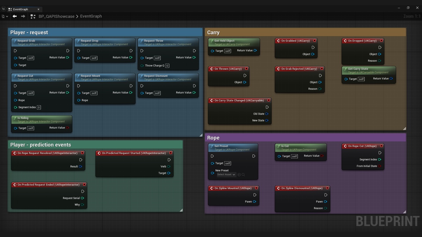
Task: Select Player - prediction events comment header
Action: 95,145
